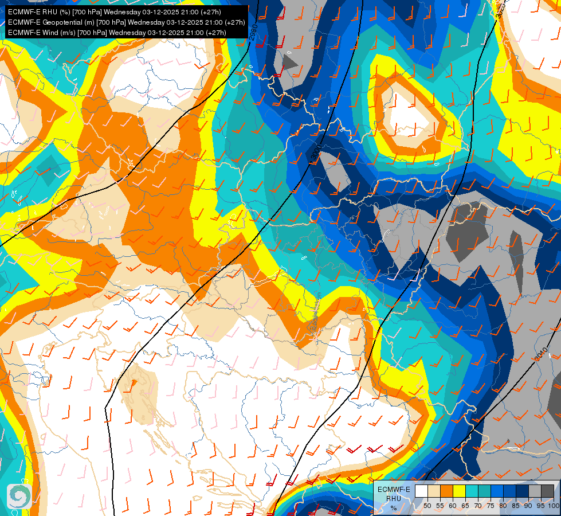The image size is (561, 516).
Task: Click the '%' unit in the legend
Action: click(394, 508)
